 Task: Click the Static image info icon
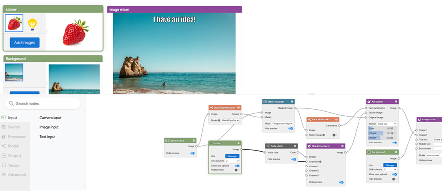(x=323, y=135)
